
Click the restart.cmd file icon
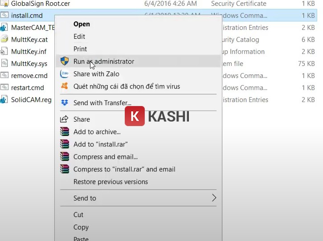4,87
